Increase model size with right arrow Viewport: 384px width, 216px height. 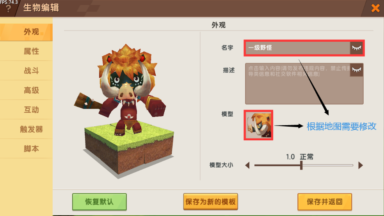coord(361,165)
